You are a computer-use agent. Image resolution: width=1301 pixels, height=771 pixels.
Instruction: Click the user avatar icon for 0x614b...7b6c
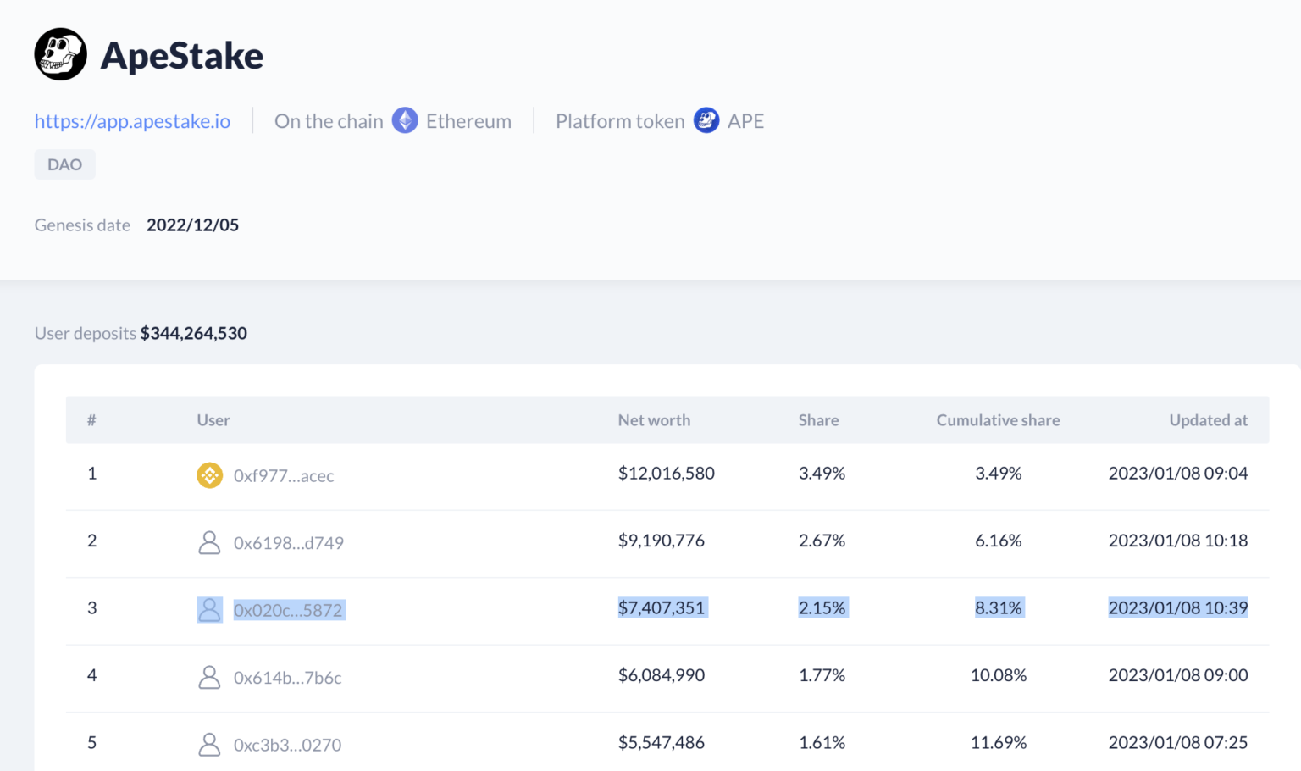pos(209,677)
